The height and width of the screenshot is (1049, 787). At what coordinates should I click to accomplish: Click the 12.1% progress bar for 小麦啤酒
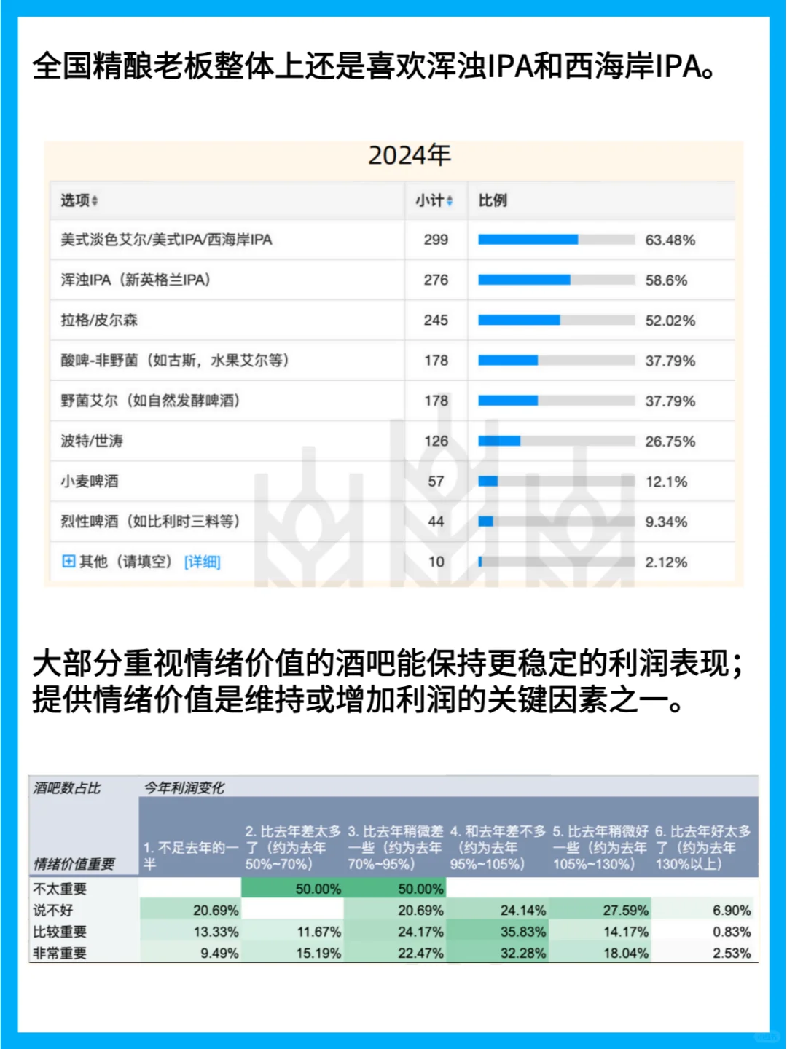point(557,481)
